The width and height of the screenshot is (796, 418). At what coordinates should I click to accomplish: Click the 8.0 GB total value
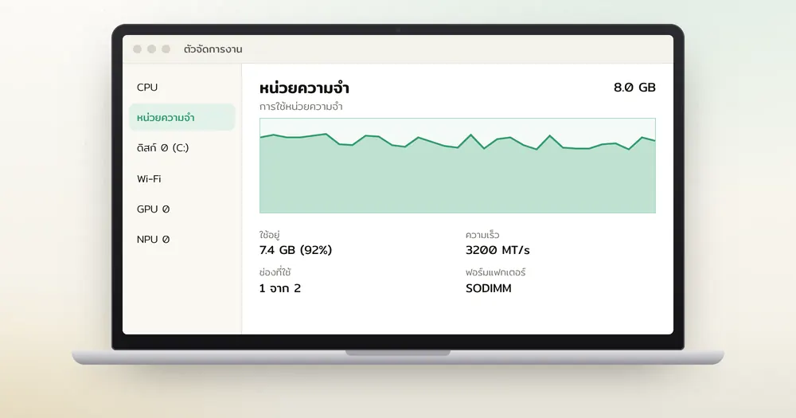coord(634,88)
